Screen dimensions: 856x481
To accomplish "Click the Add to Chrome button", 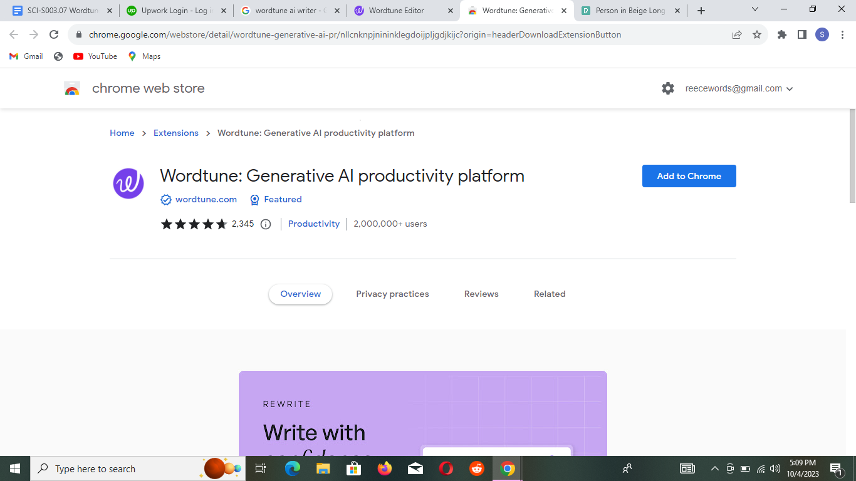I will 689,176.
